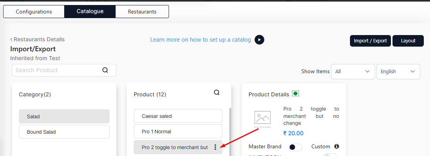Image resolution: width=430 pixels, height=156 pixels.
Task: Click the Custom info icon
Action: [336, 146]
